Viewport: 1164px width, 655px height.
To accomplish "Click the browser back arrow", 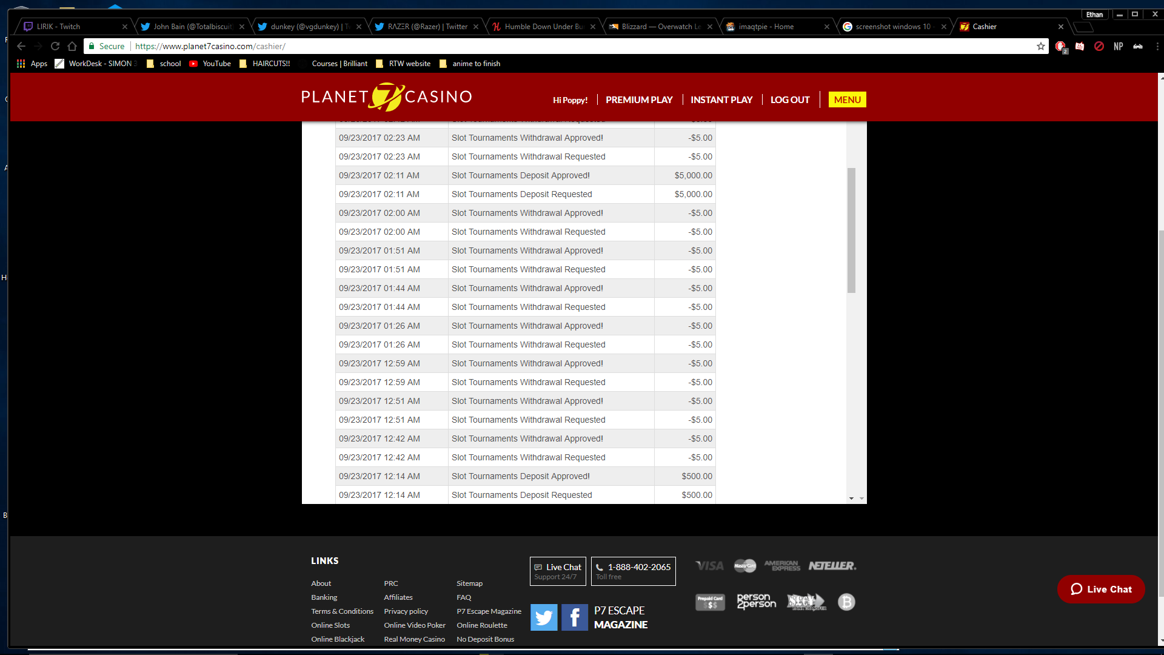I will click(21, 46).
